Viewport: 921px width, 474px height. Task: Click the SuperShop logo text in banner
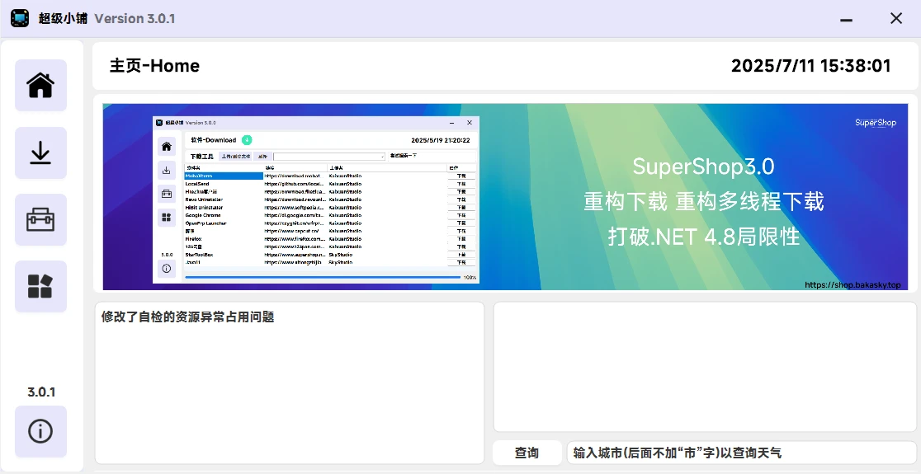click(x=876, y=123)
